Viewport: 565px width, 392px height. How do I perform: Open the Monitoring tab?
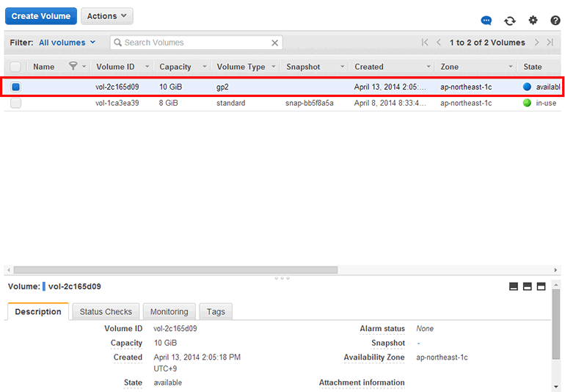[x=169, y=311]
